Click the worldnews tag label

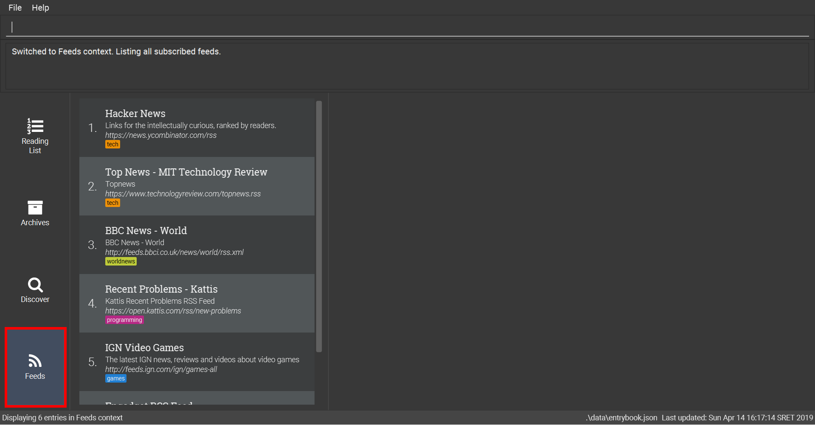pyautogui.click(x=121, y=261)
